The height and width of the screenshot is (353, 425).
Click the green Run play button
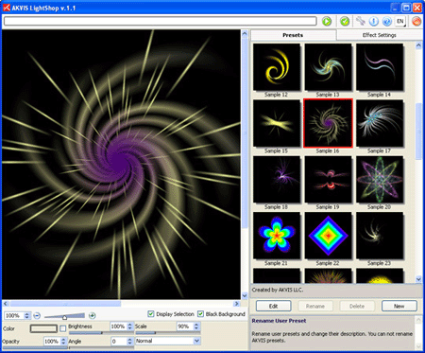coord(327,22)
